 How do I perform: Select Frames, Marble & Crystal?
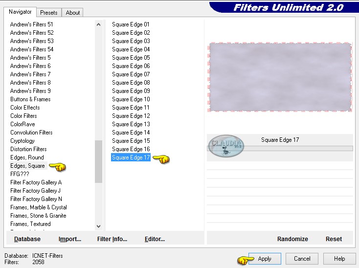pos(39,207)
